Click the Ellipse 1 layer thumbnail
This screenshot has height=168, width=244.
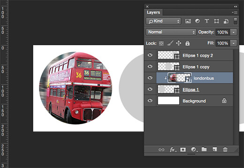click(168, 89)
